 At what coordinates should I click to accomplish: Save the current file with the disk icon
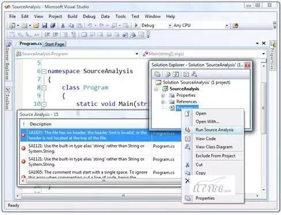(x=45, y=25)
